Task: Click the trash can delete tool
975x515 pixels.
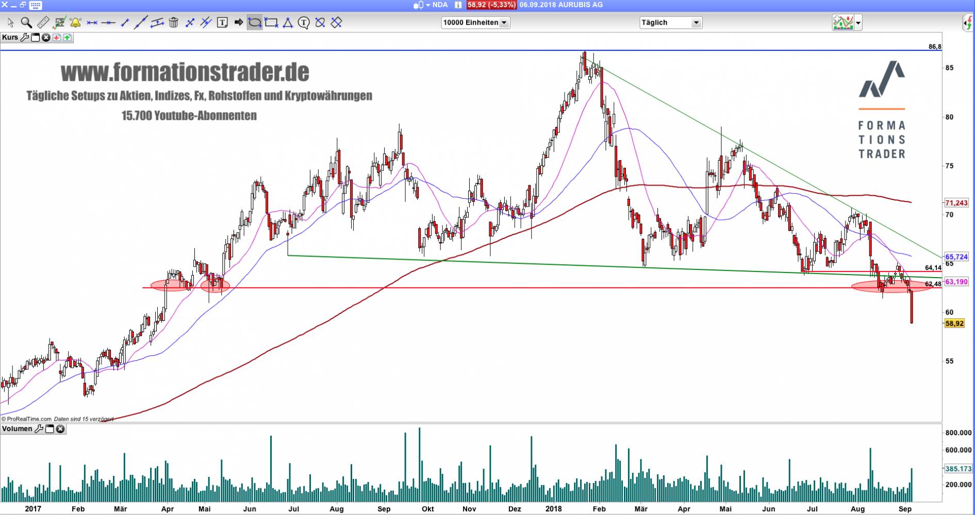Action: coord(174,23)
